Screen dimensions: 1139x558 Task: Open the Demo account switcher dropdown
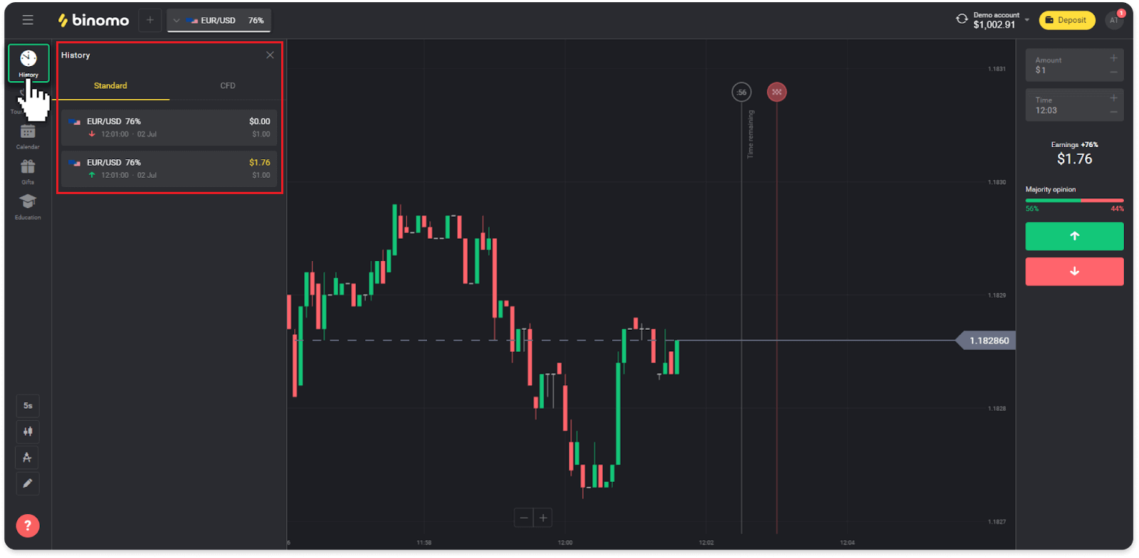click(x=1025, y=19)
